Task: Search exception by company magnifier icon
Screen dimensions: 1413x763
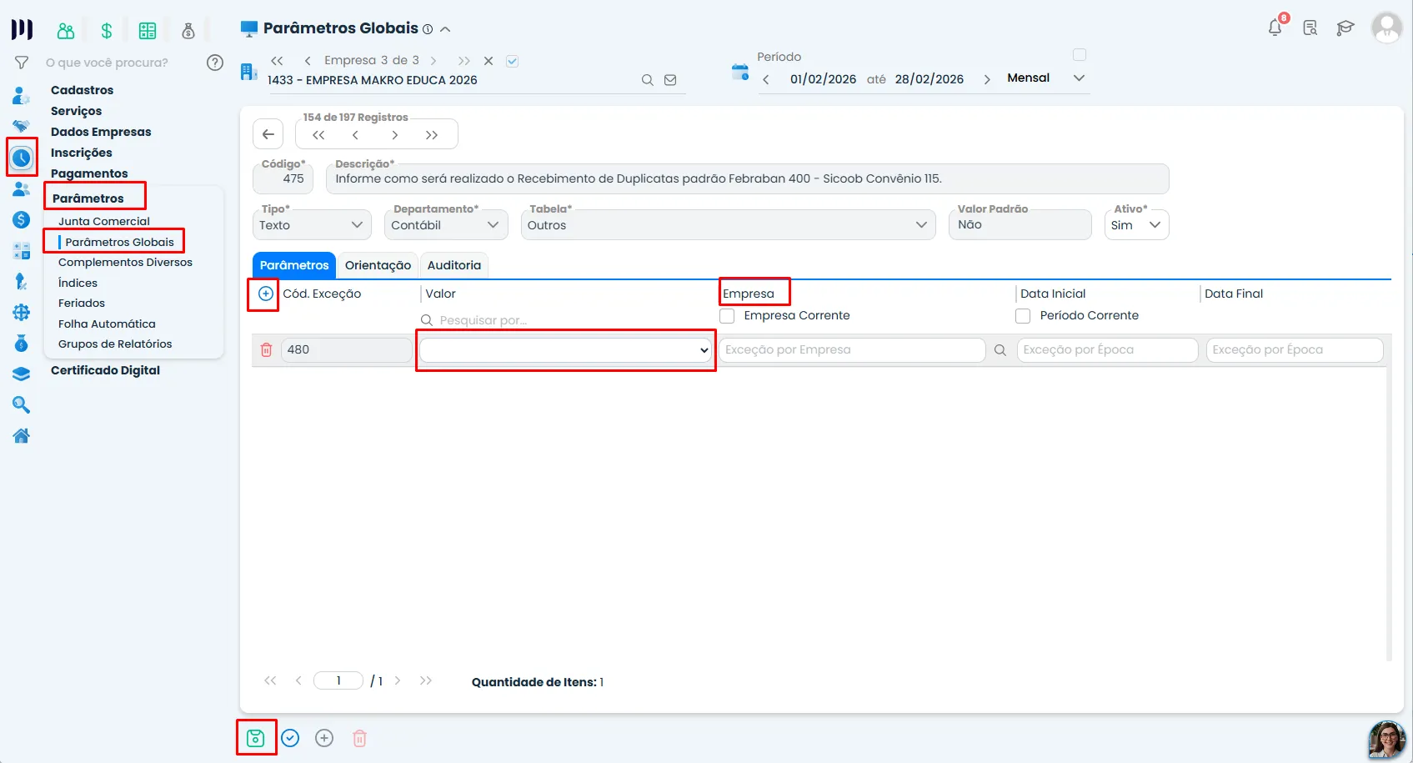Action: (x=1000, y=350)
